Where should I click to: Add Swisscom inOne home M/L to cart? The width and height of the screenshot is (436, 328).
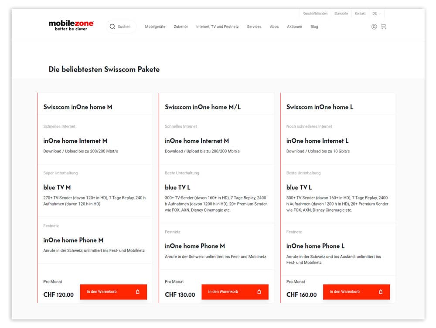pos(235,292)
